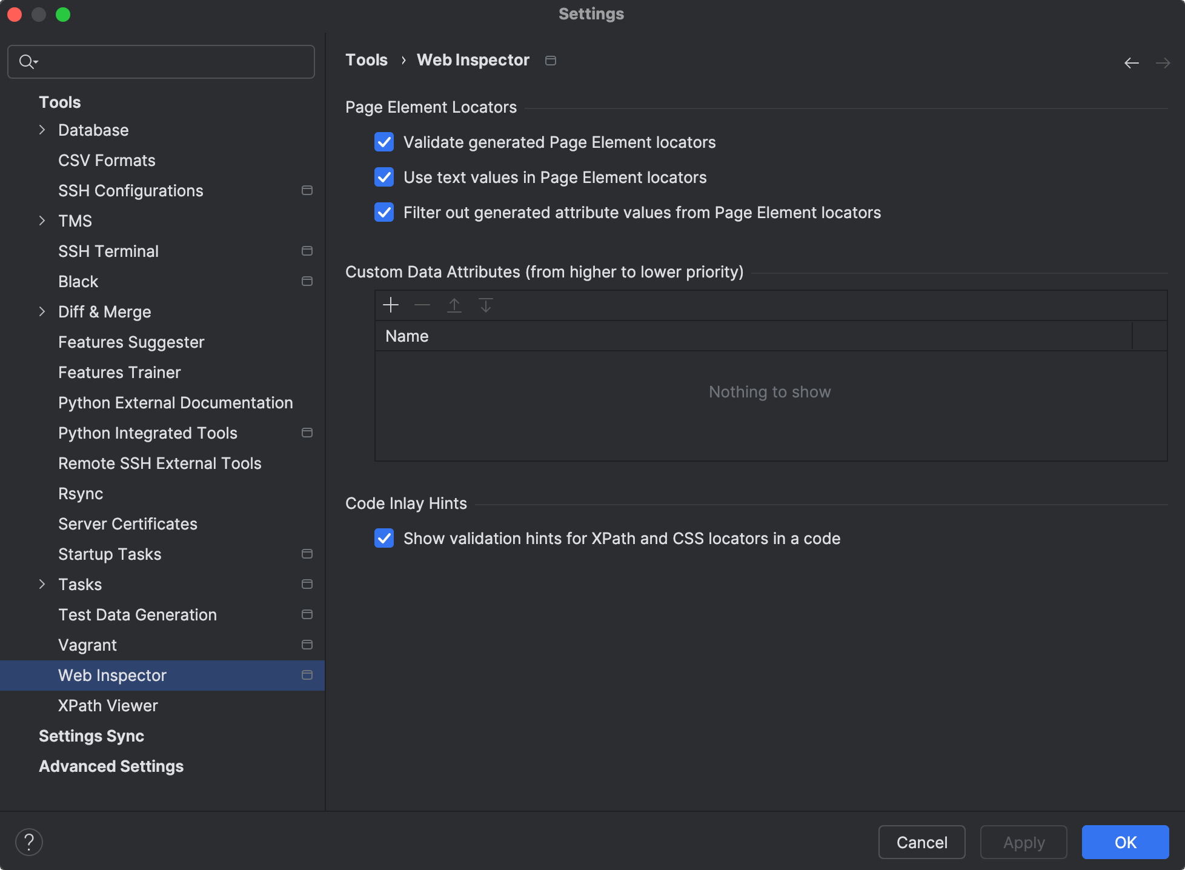Click project-level icon beside Web Inspector breadcrumb
Screen dimensions: 1185x870
click(550, 61)
